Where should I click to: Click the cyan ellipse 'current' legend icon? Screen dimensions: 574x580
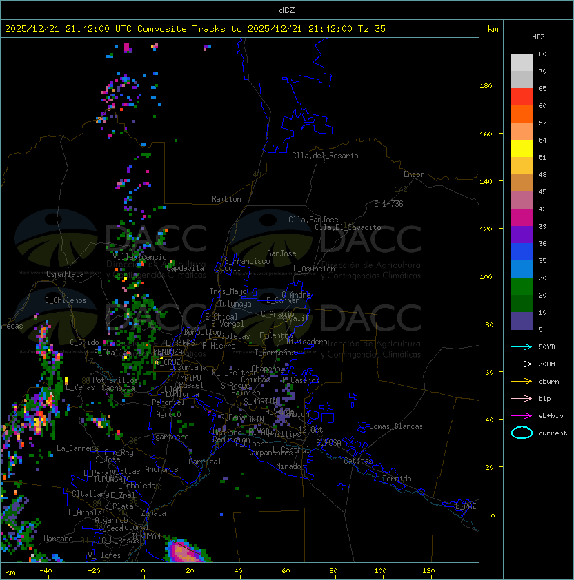point(522,433)
